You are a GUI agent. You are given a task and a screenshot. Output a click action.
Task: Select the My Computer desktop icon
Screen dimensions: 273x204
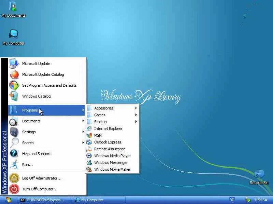[x=13, y=34]
